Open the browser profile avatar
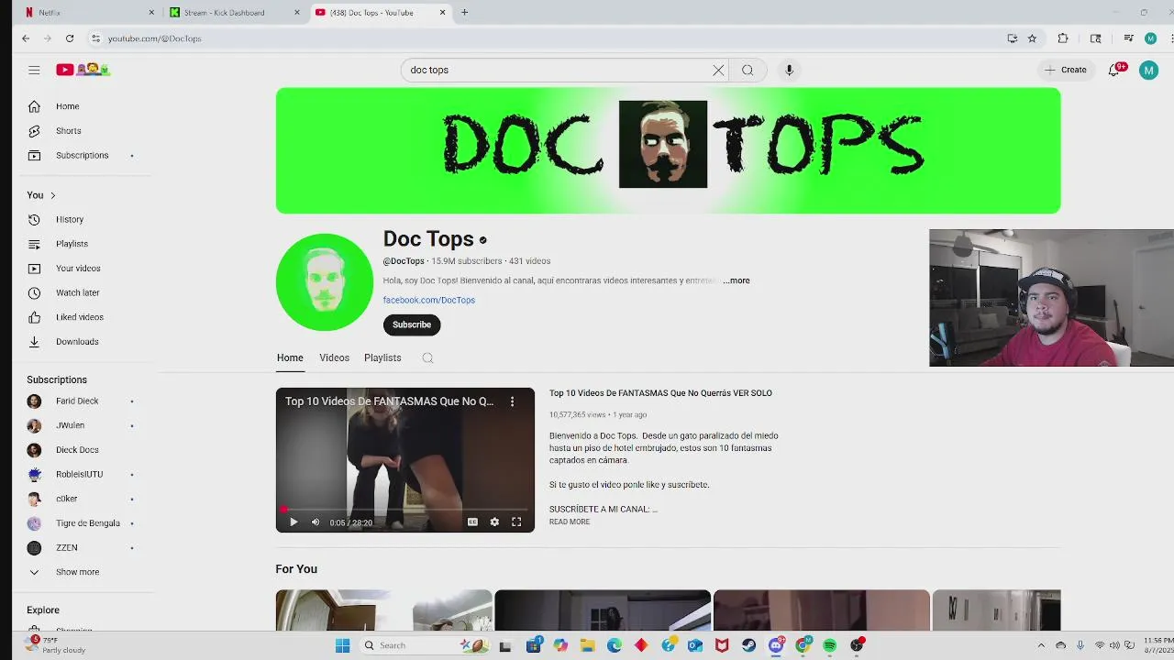 1150,38
